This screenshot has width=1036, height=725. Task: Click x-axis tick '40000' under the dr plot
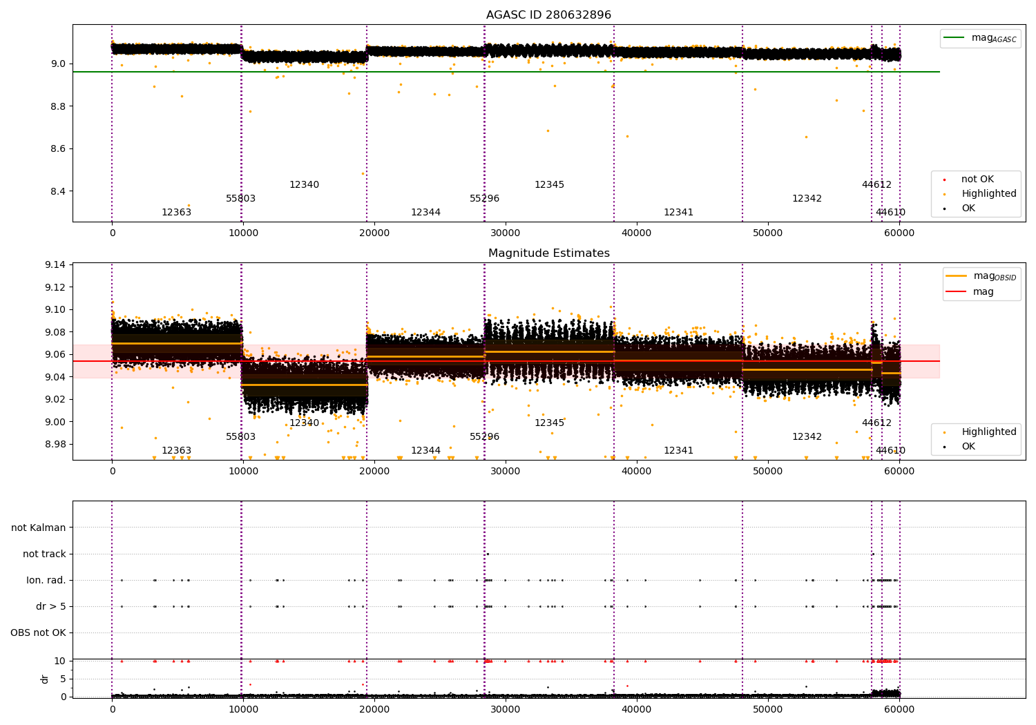point(637,710)
